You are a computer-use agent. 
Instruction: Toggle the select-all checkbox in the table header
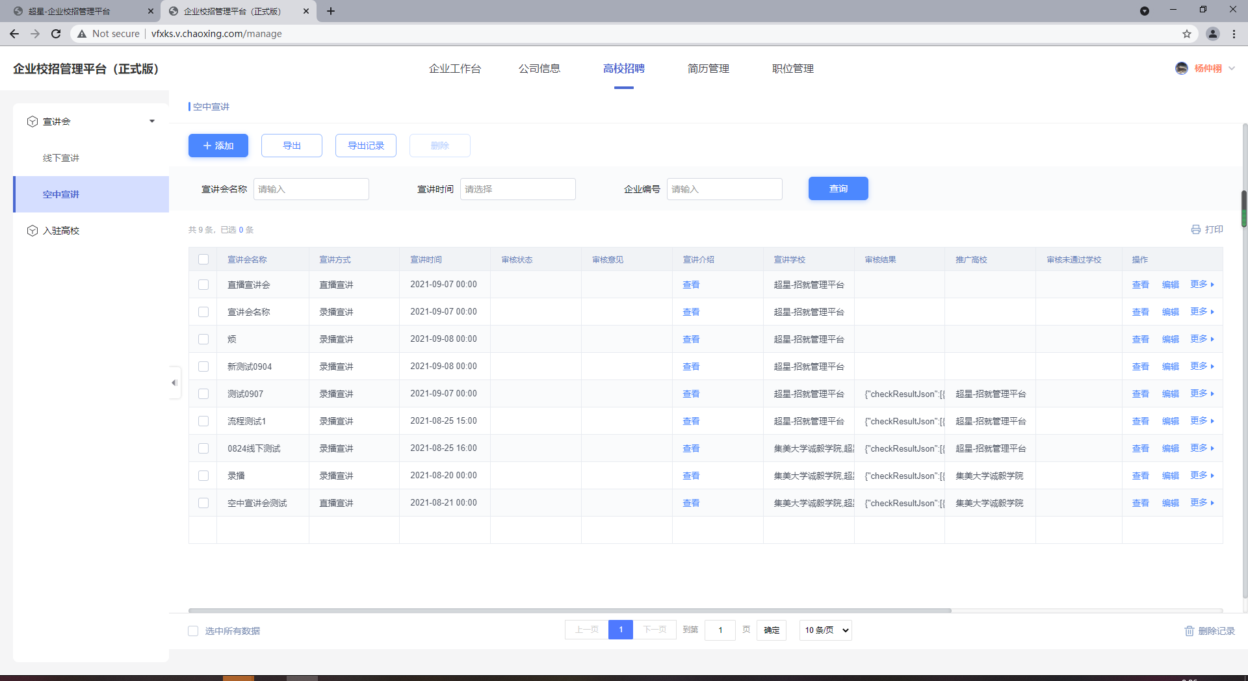[203, 259]
